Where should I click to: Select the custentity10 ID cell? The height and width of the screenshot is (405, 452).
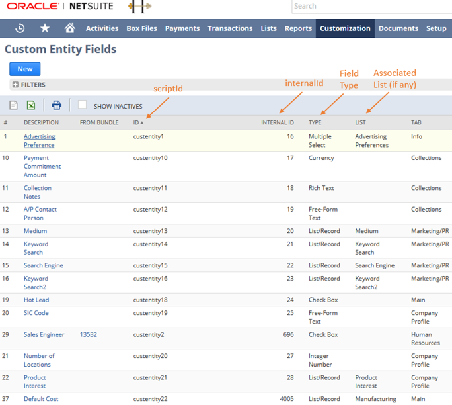[150, 158]
